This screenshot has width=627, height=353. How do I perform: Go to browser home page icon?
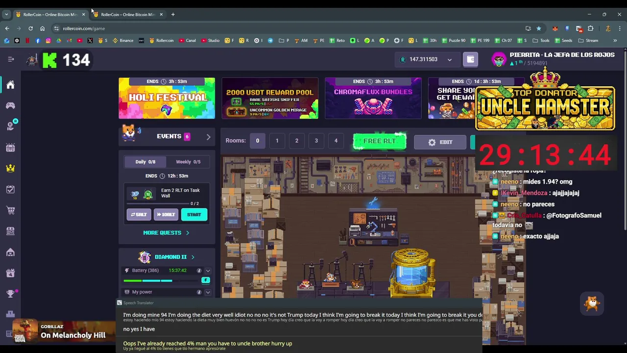pyautogui.click(x=42, y=28)
